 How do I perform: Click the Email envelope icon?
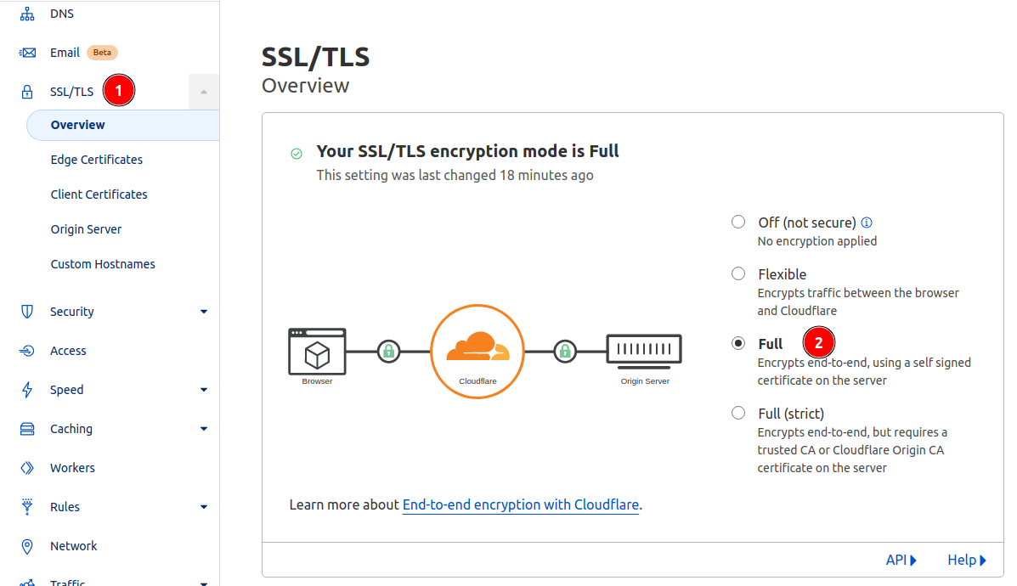(x=27, y=53)
